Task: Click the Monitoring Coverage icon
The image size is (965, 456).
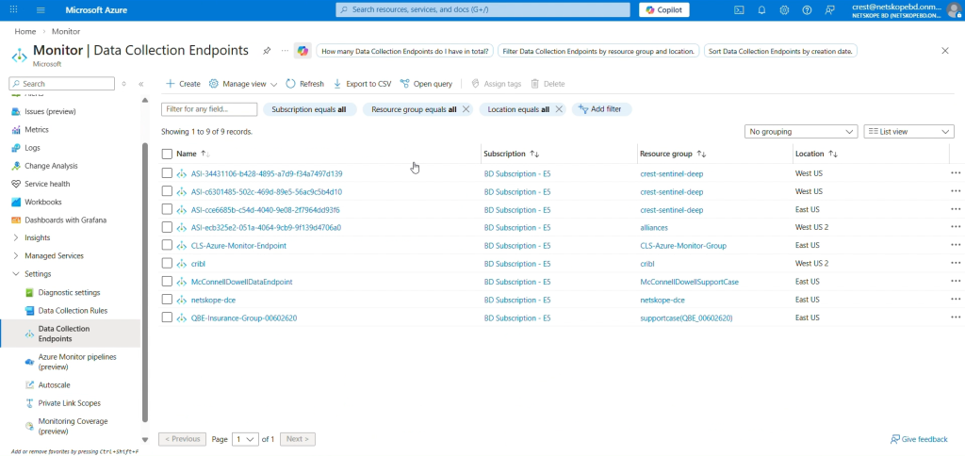Action: 29,426
